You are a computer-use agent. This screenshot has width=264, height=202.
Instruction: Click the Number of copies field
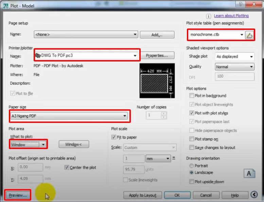tap(154, 115)
